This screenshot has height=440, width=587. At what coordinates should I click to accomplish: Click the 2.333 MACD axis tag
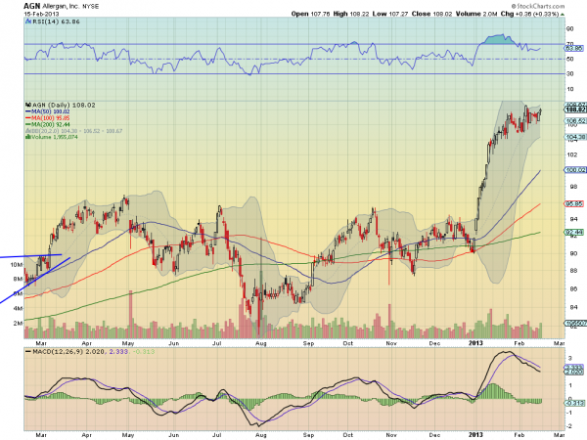click(x=574, y=367)
